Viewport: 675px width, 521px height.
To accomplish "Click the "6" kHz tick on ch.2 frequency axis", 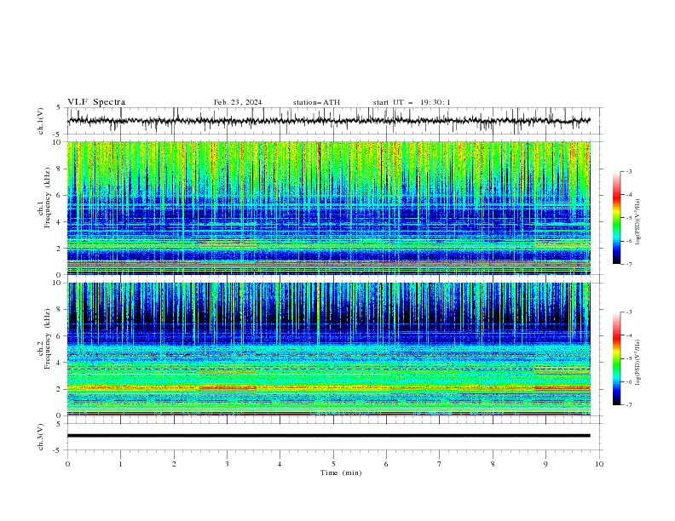I will tap(60, 336).
